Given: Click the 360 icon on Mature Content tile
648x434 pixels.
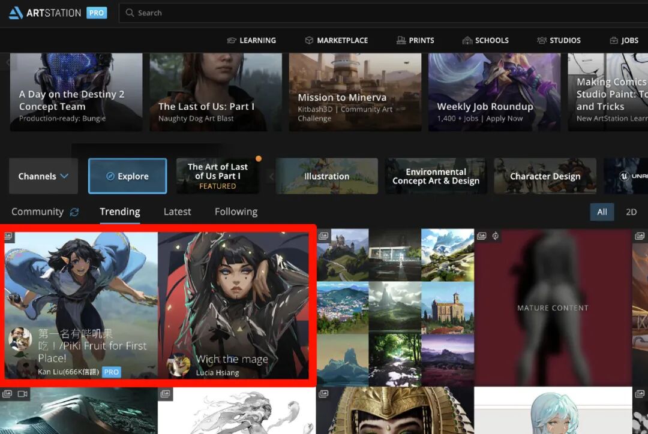Looking at the screenshot, I should (x=495, y=236).
